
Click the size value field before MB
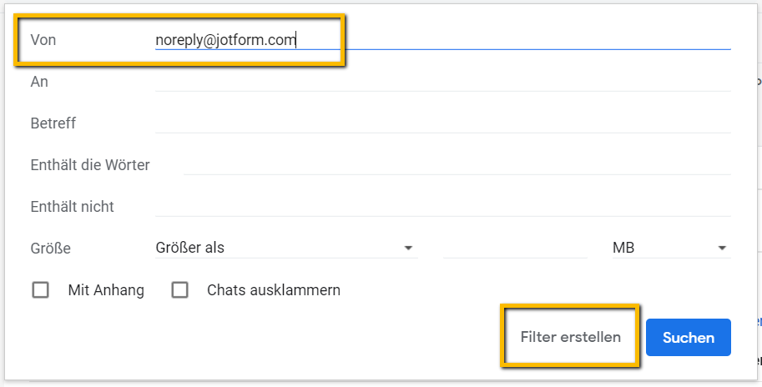point(515,248)
